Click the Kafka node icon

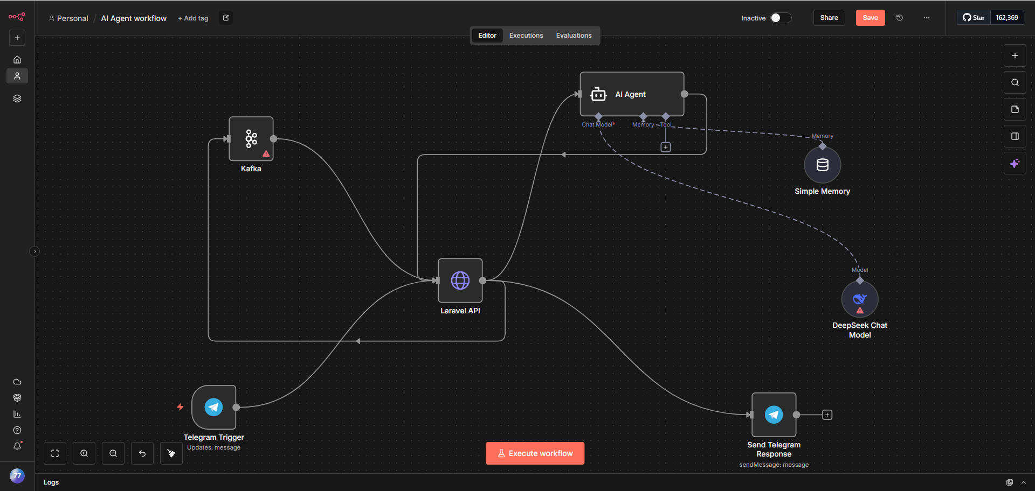(251, 139)
